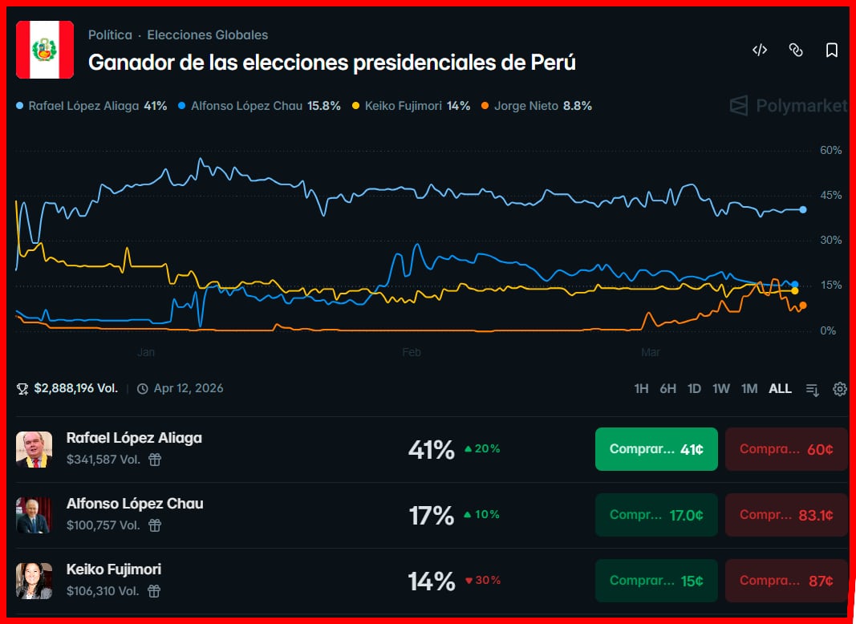This screenshot has width=856, height=624.
Task: Show the 1D chart range
Action: coord(694,389)
